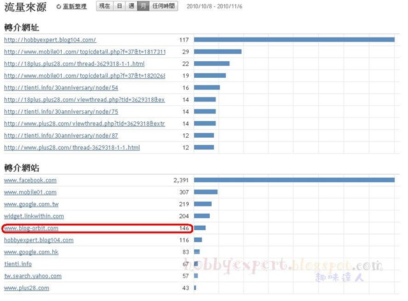The image size is (408, 301).
Task: Click the 流量來源 page title
Action: (25, 7)
